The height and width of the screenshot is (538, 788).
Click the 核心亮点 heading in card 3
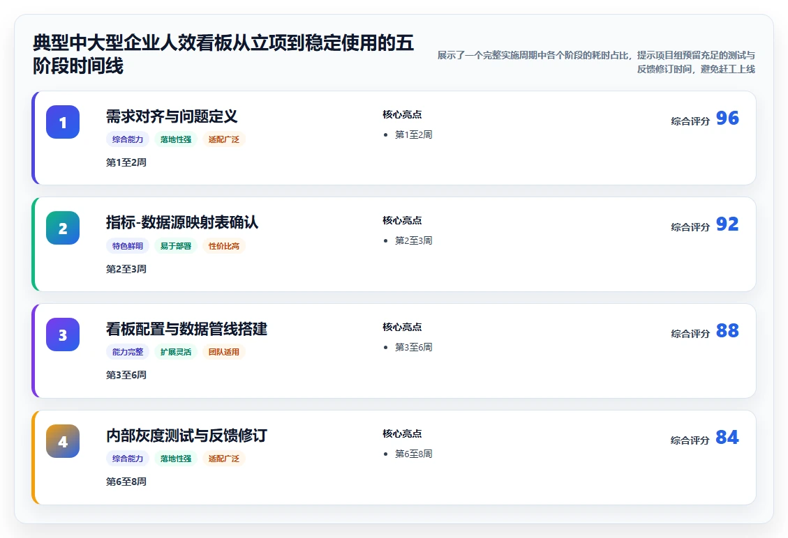tap(402, 328)
